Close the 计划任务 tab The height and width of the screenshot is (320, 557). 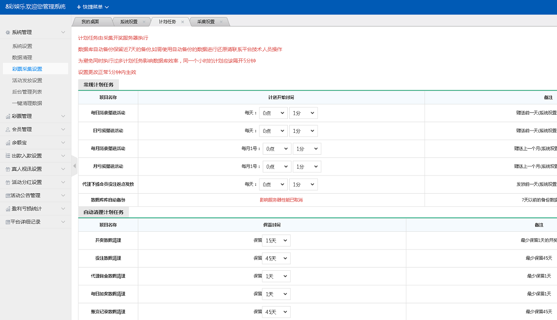(x=182, y=22)
